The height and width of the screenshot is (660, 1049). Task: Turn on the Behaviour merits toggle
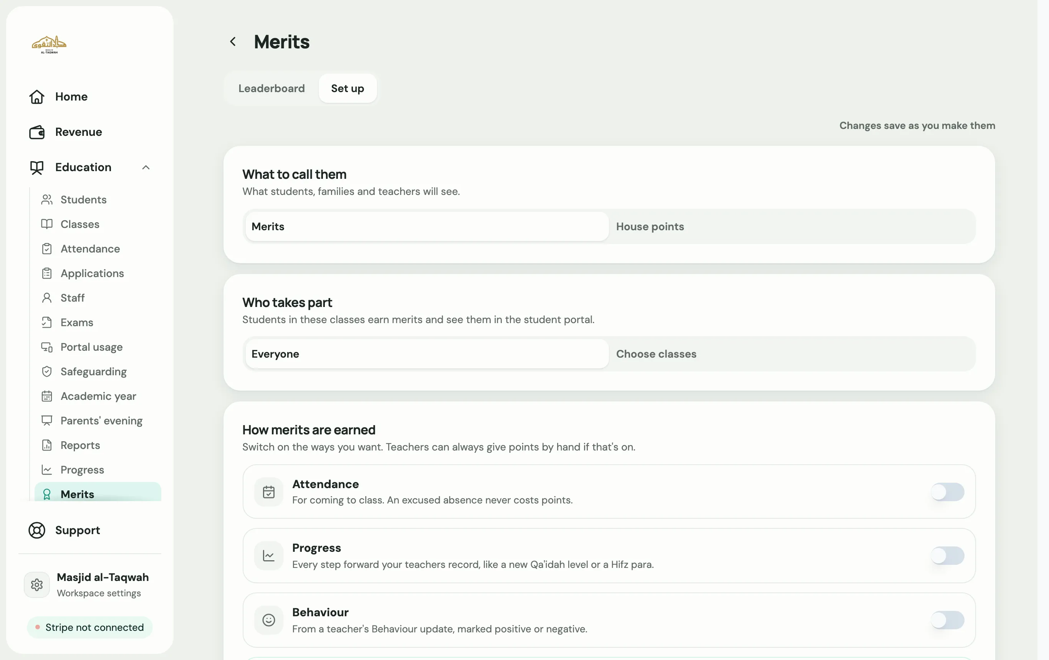coord(947,620)
